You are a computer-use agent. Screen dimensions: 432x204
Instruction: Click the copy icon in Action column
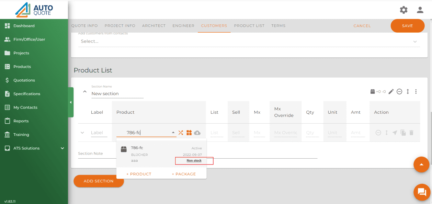click(403, 133)
